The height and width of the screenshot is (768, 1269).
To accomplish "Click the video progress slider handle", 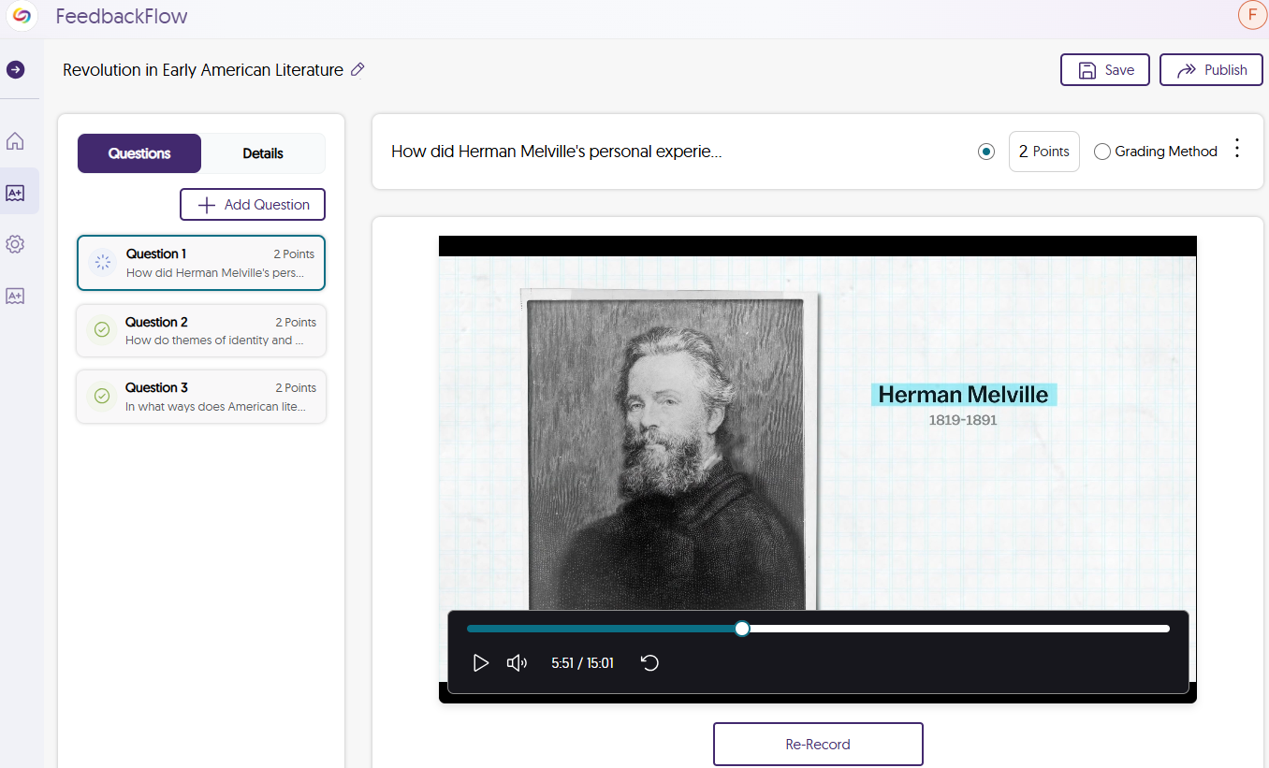I will tap(742, 629).
